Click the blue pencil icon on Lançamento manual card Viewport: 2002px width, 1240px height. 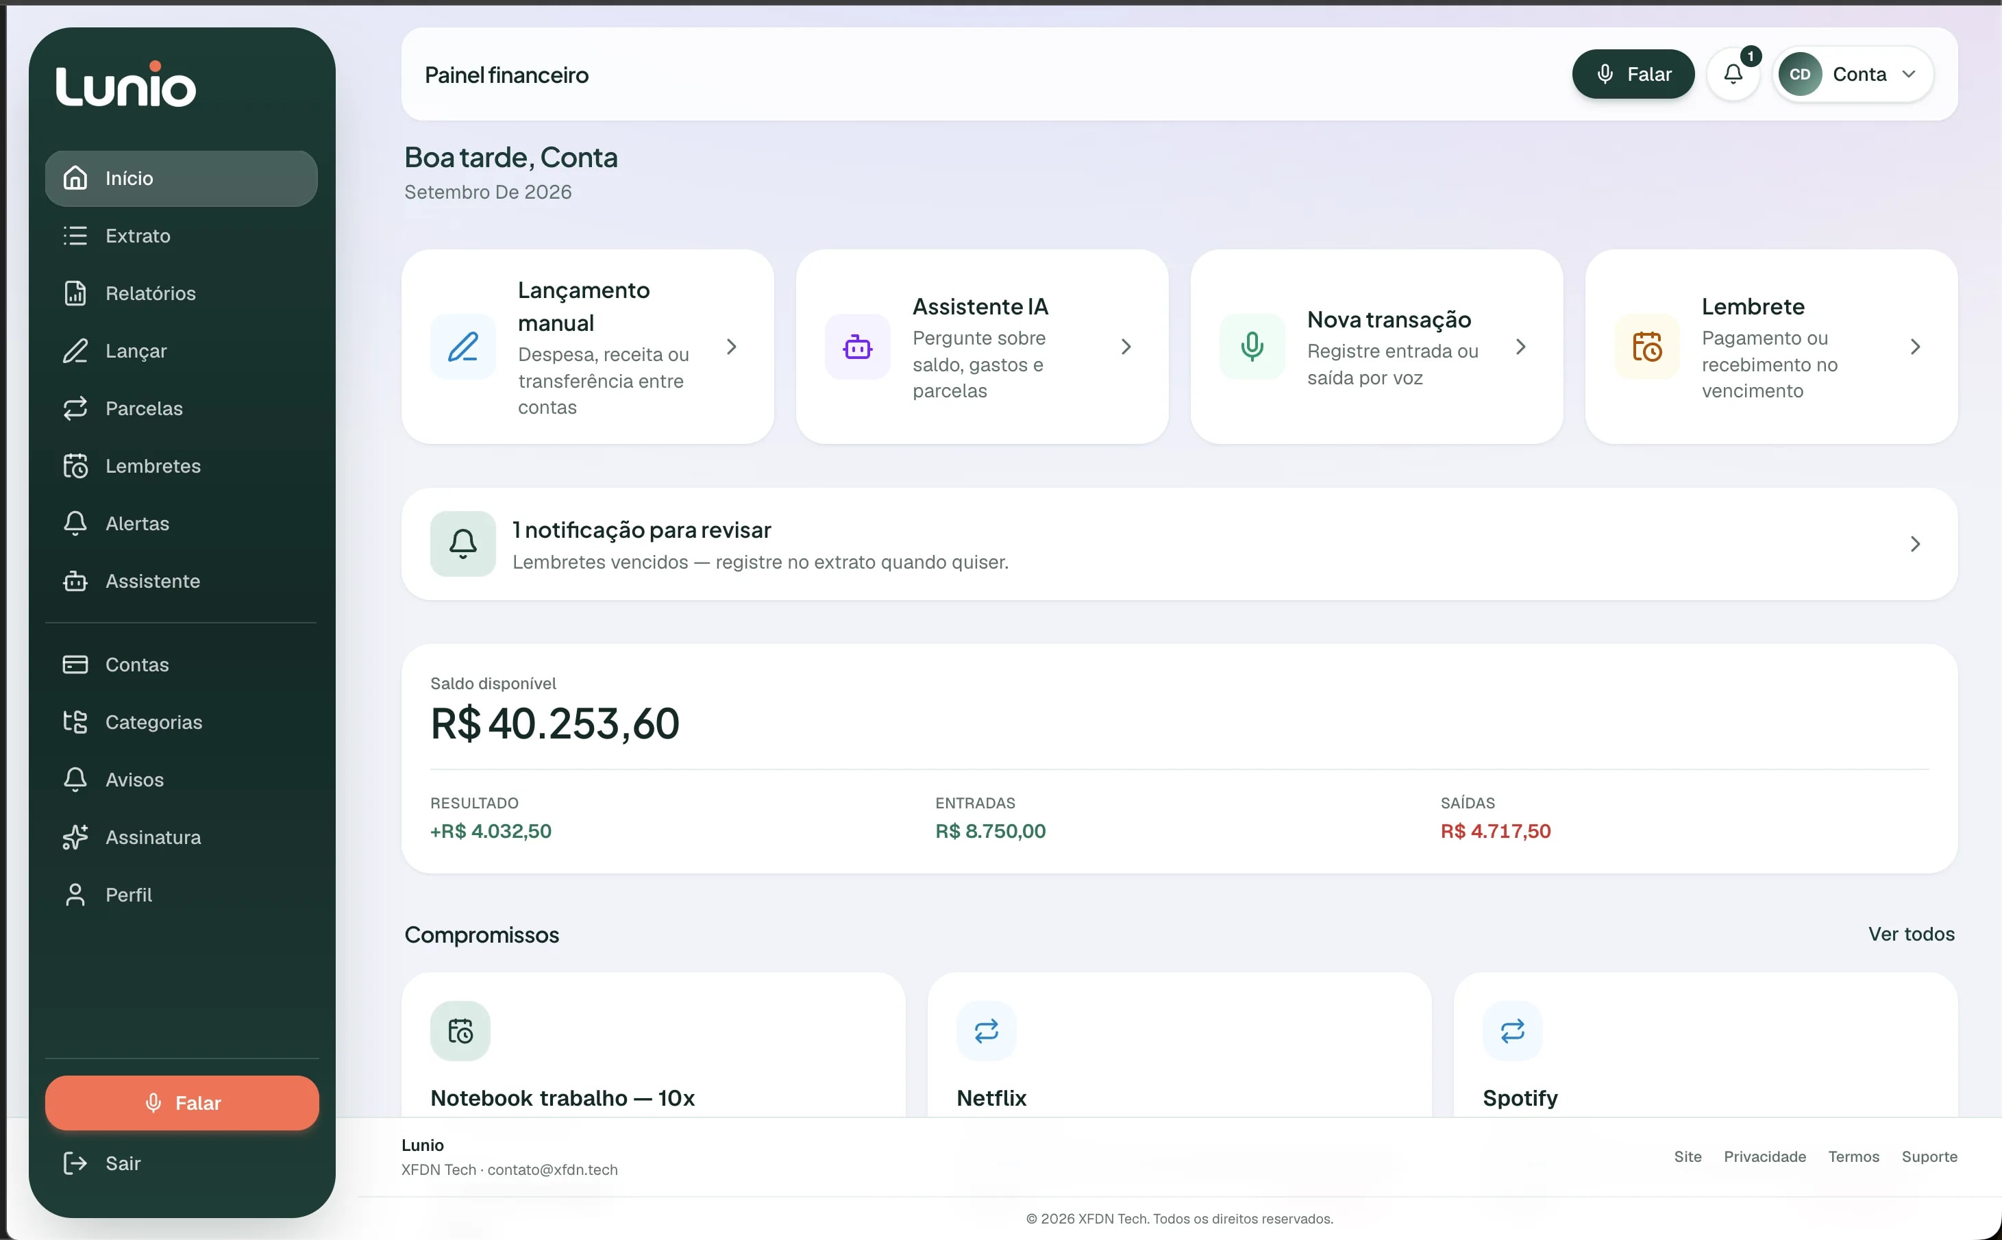463,347
